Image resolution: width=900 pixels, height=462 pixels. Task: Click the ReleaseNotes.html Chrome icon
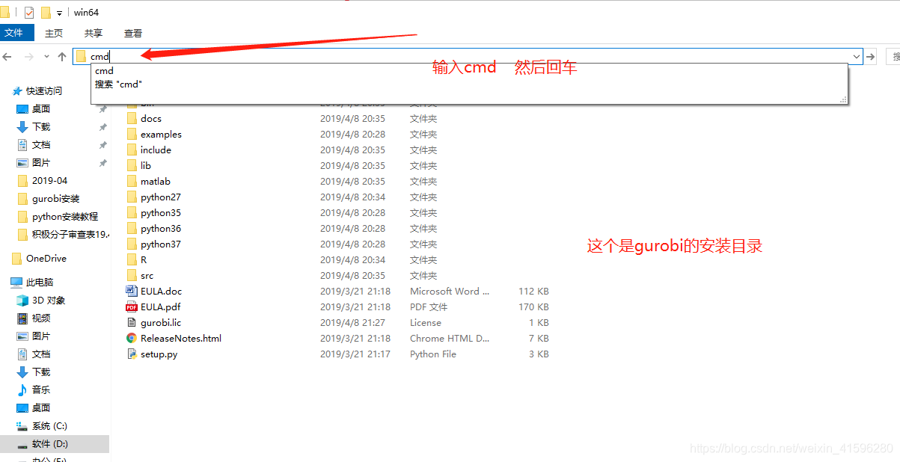click(x=132, y=339)
